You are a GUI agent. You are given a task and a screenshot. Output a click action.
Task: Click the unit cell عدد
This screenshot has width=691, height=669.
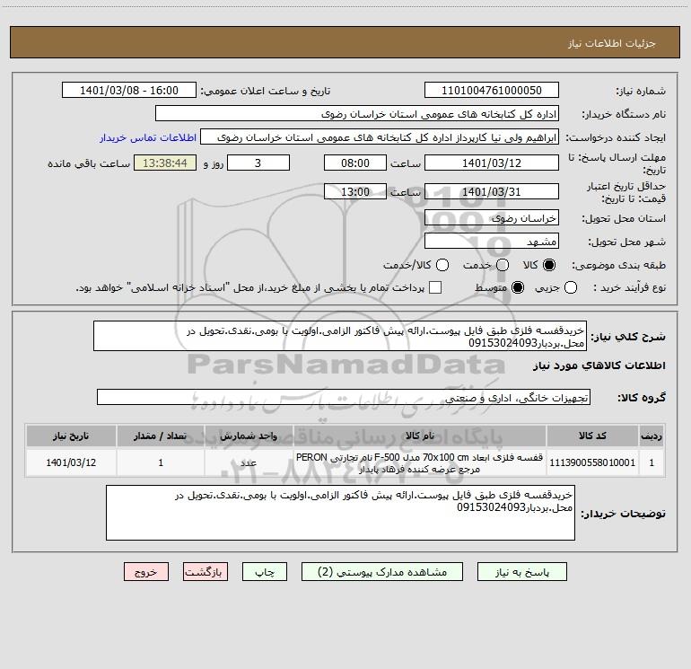tap(249, 462)
